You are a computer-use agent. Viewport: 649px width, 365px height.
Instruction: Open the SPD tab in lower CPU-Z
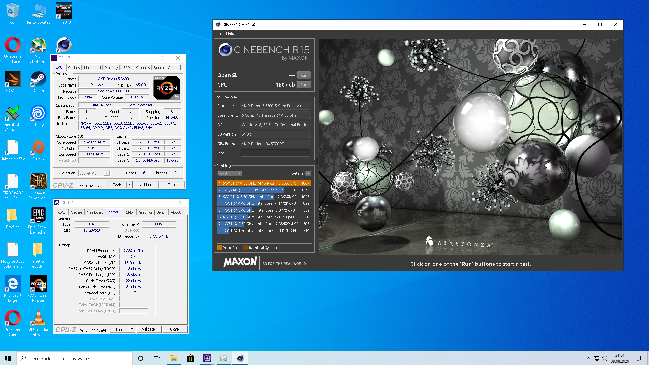[x=129, y=212]
